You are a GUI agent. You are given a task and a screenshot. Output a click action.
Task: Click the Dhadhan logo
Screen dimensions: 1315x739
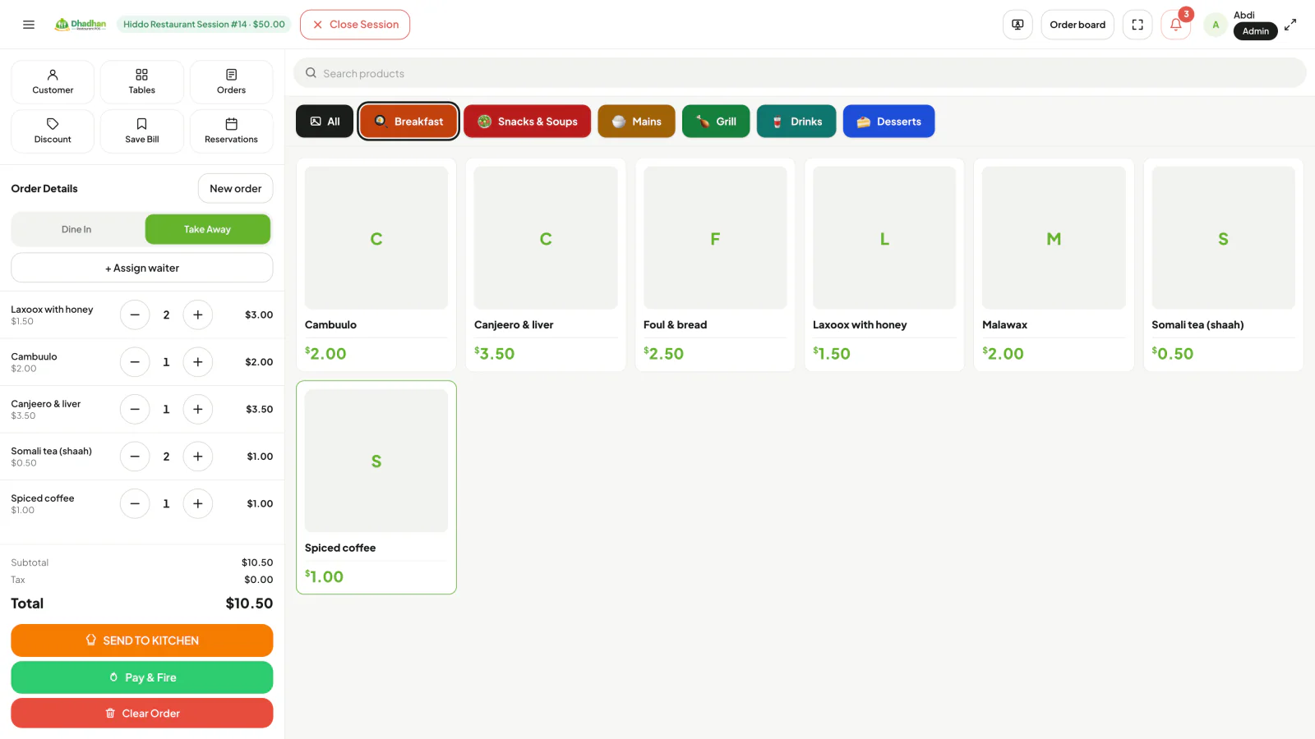tap(81, 25)
